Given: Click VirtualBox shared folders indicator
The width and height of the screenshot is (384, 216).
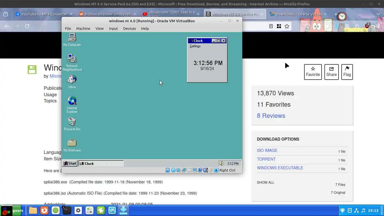Looking at the screenshot, I should 189,170.
